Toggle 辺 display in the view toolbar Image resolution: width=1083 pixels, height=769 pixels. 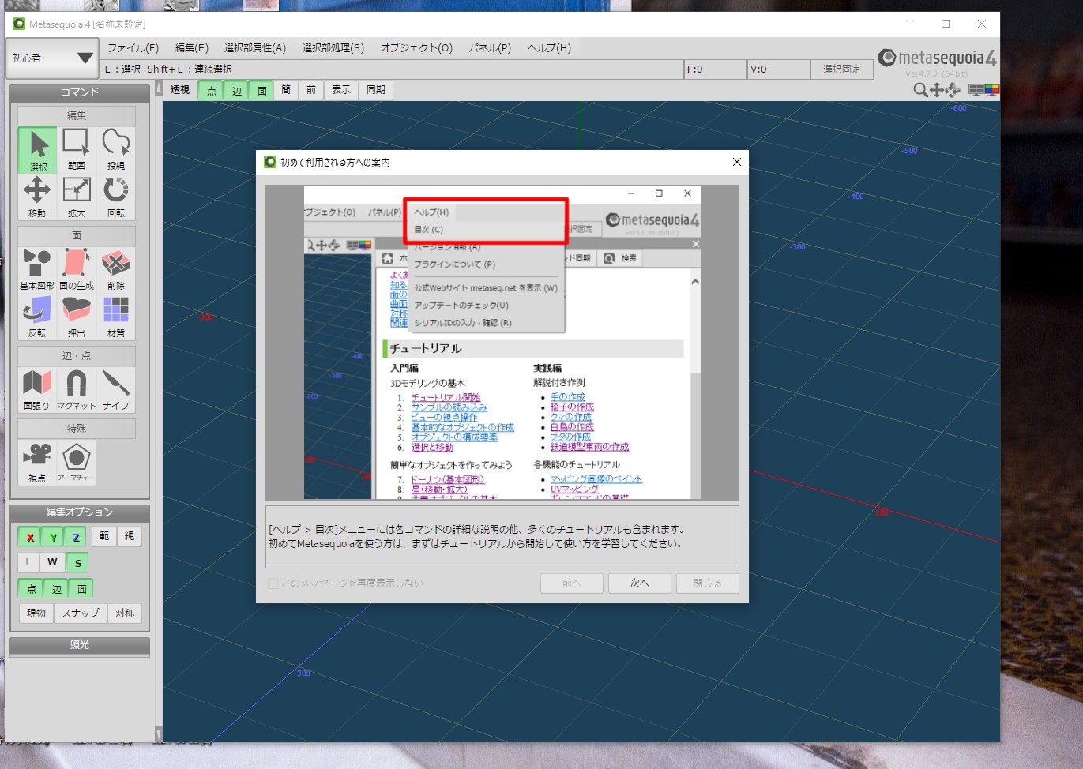tap(236, 90)
